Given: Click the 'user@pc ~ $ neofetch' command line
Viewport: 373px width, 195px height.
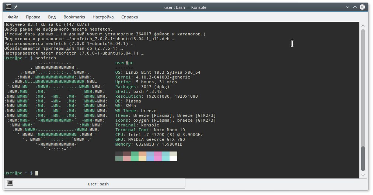Looking at the screenshot, I should [30, 58].
